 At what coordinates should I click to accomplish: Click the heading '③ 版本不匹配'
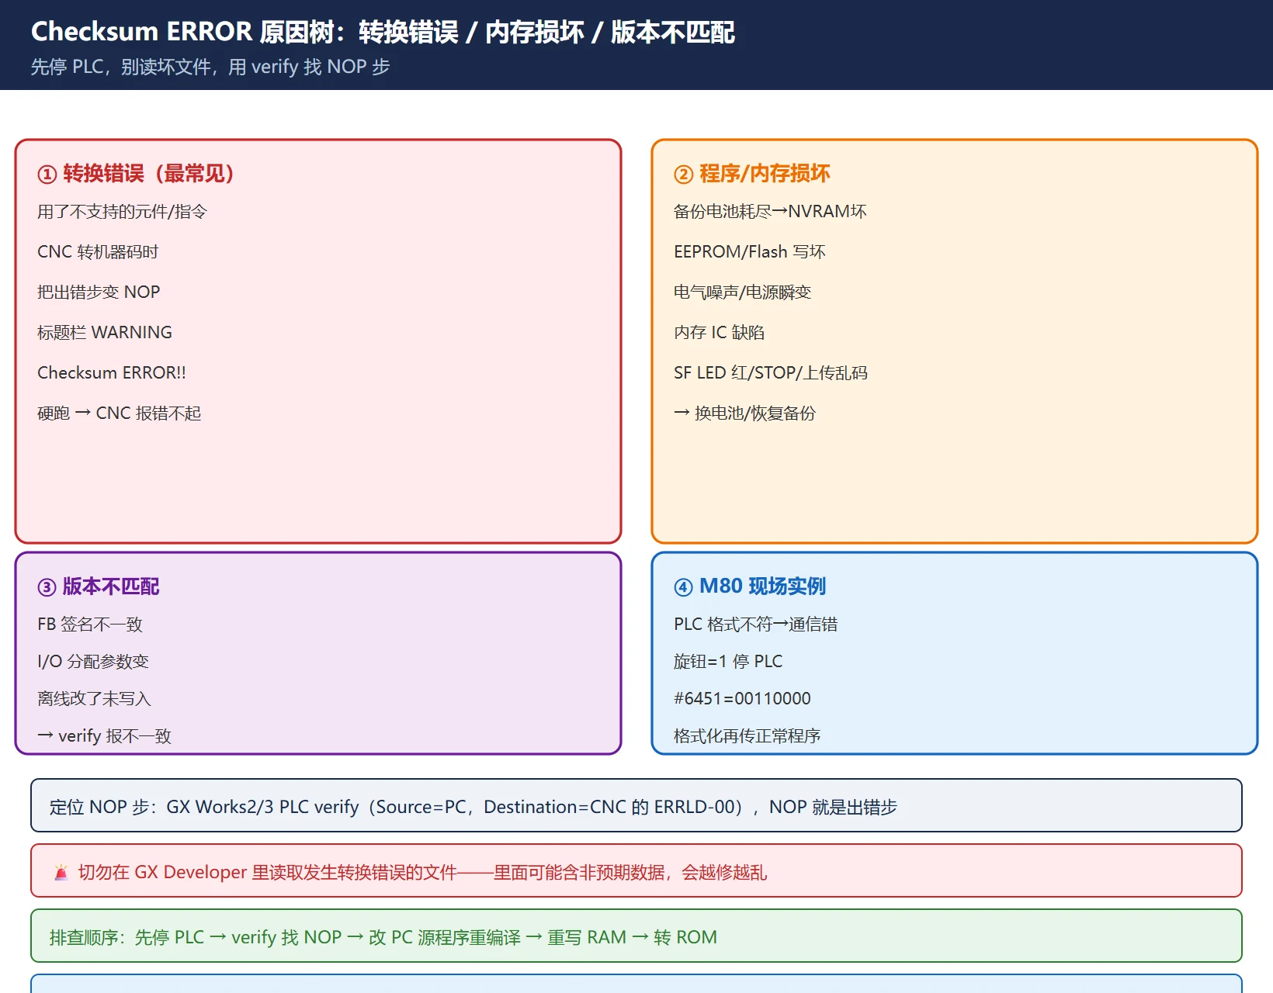[99, 586]
